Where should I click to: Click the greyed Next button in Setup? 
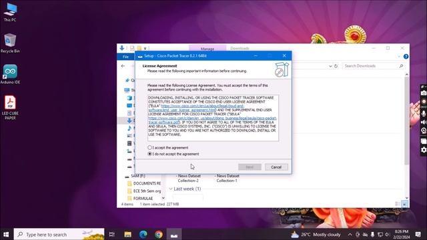pos(250,167)
